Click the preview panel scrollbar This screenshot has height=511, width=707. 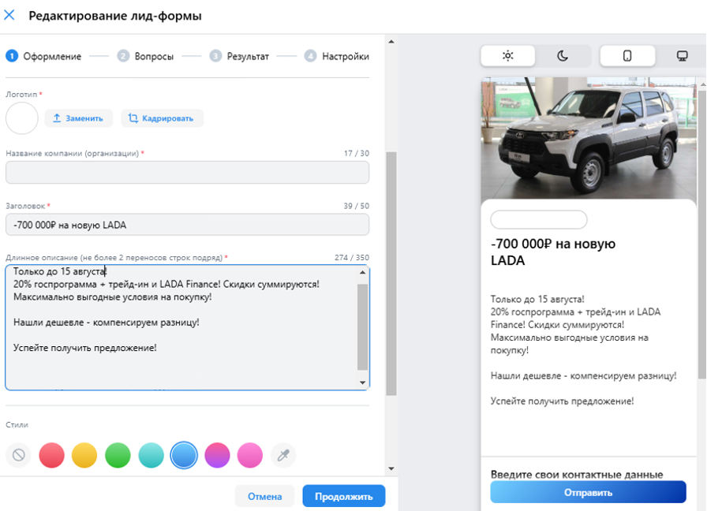702,234
